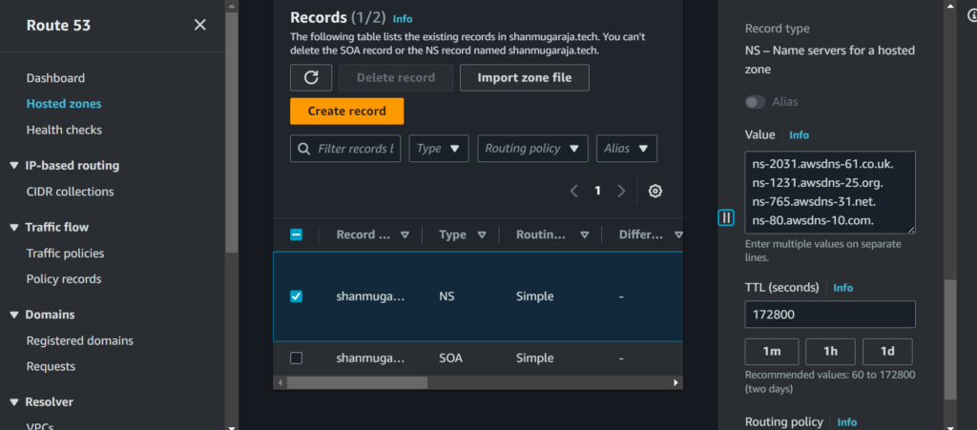Open the Routing policy filter dropdown

pos(532,149)
